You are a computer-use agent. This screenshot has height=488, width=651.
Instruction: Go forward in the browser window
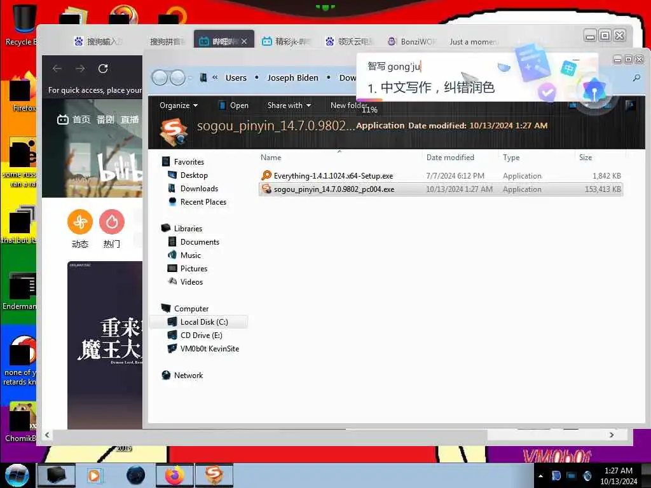coord(80,69)
